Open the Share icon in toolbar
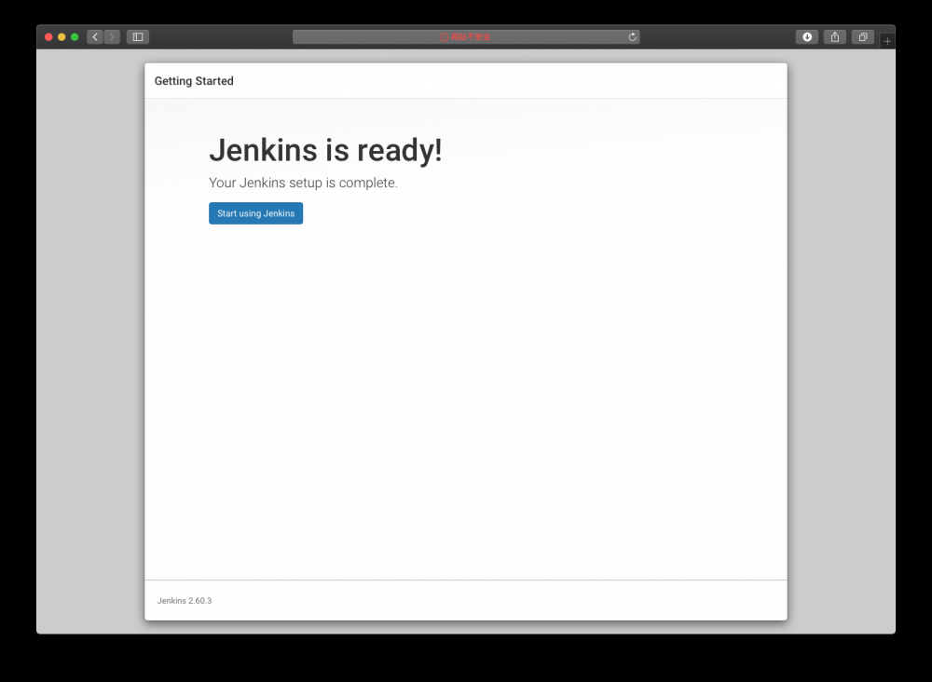The height and width of the screenshot is (682, 932). 834,37
